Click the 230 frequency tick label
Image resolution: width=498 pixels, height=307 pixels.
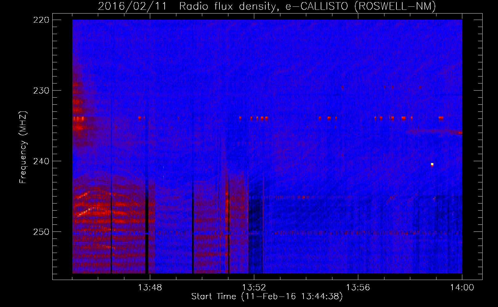(41, 91)
